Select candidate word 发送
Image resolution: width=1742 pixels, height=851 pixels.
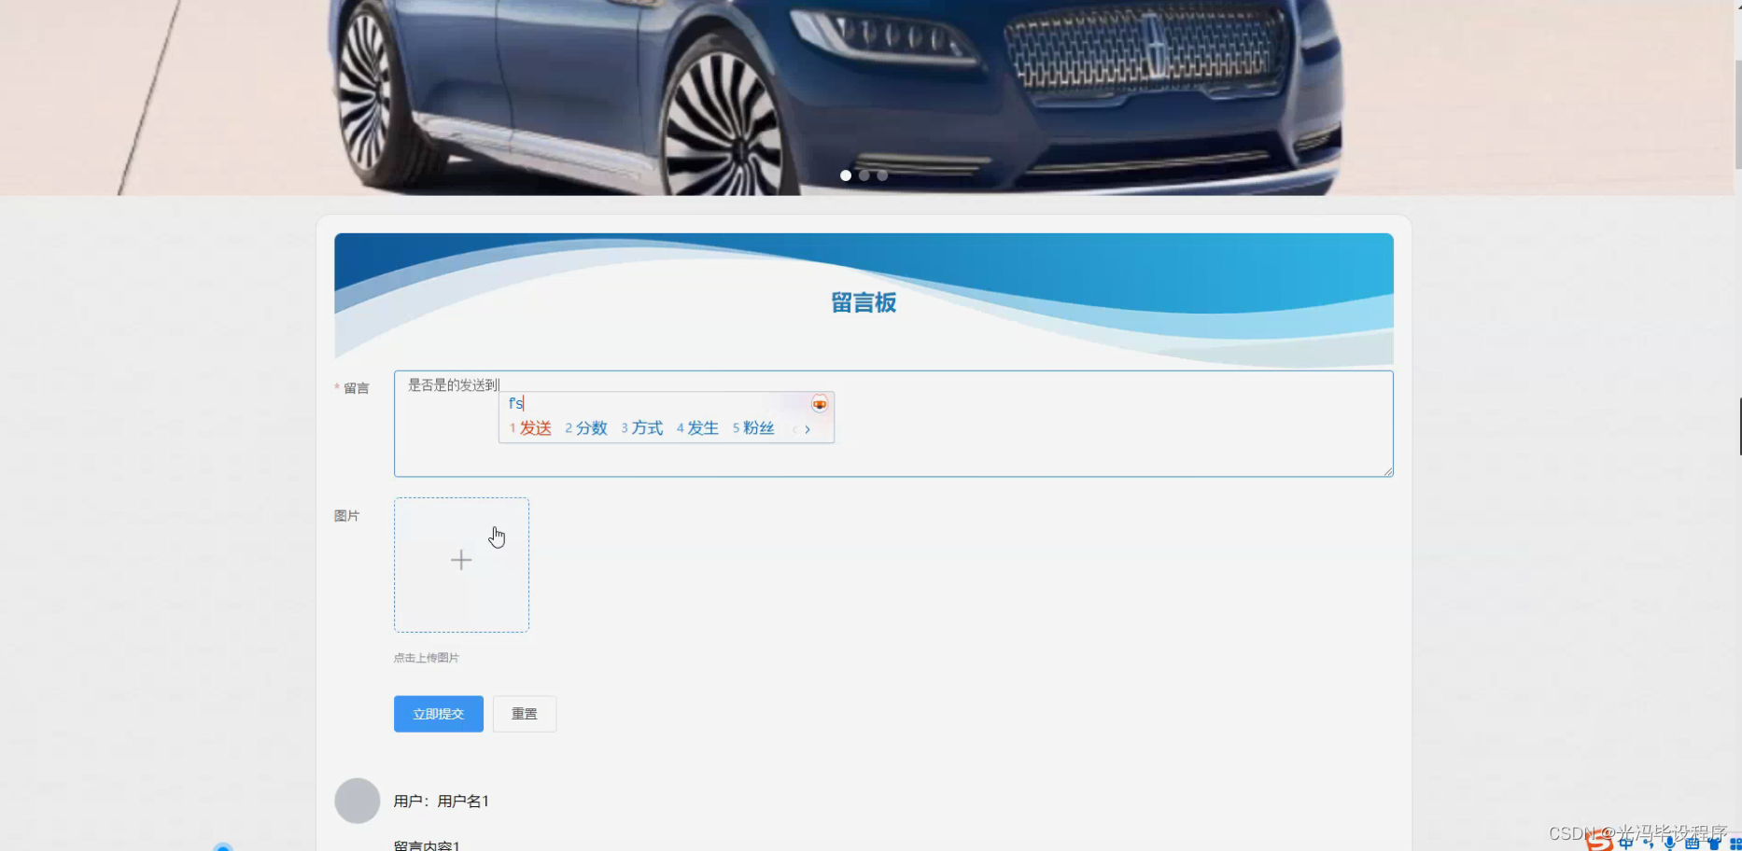tap(537, 428)
